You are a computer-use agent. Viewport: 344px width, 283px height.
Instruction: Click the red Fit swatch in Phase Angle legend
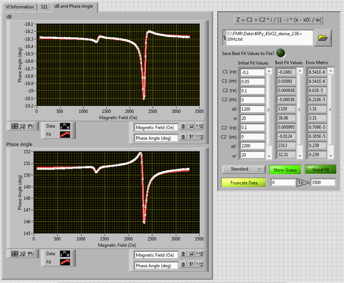(64, 262)
